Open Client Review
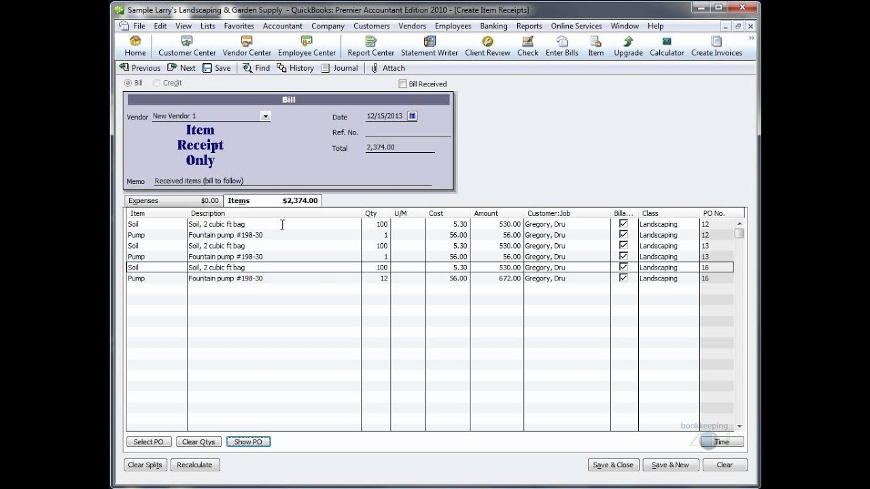 click(487, 46)
